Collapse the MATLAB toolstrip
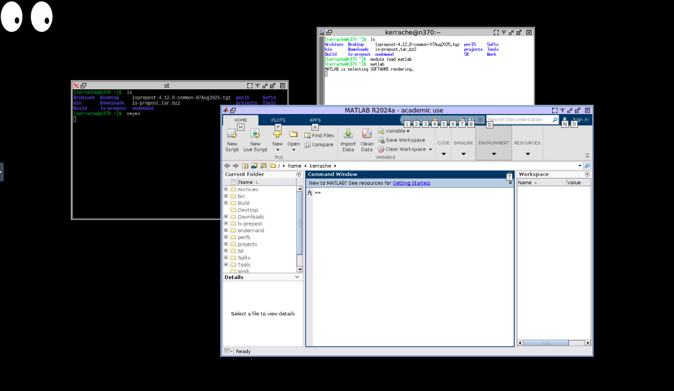Viewport: 674px width, 391px height. (x=587, y=156)
